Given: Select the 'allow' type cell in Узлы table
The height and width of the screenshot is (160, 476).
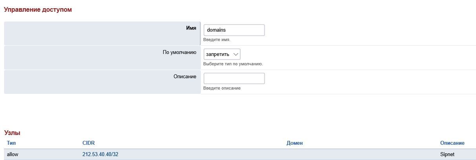Looking at the screenshot, I should pyautogui.click(x=13, y=155).
